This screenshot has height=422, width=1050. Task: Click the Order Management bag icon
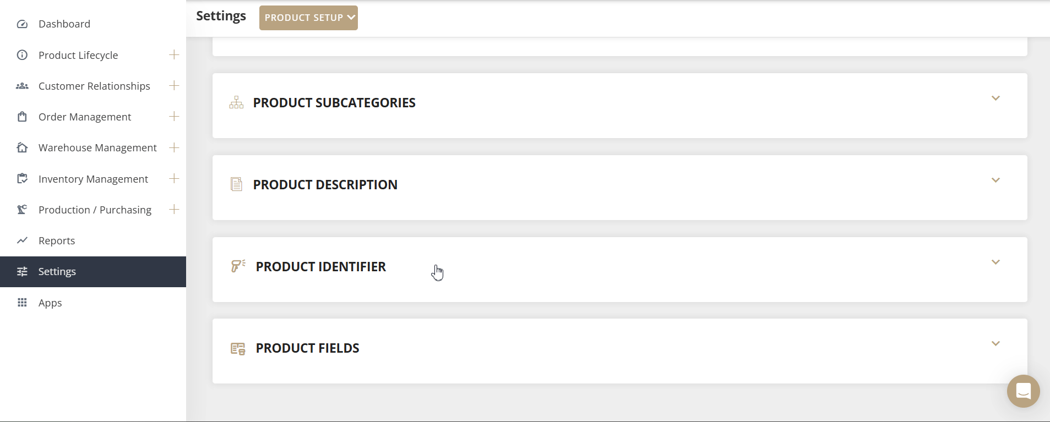pyautogui.click(x=22, y=117)
